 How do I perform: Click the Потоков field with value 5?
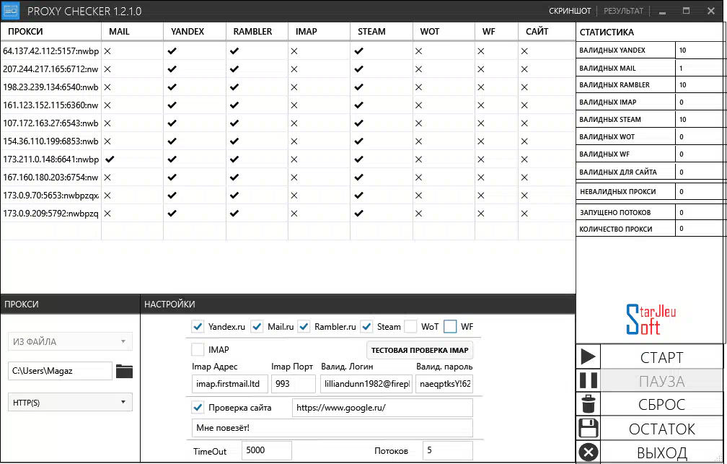pyautogui.click(x=447, y=450)
